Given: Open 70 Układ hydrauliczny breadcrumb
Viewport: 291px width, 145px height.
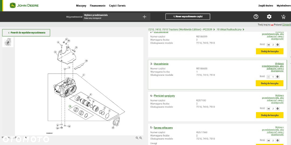Looking at the screenshot, I should (229, 30).
